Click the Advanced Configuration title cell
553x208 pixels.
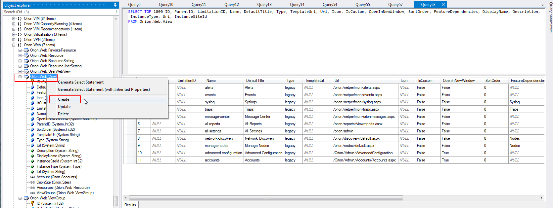pyautogui.click(x=264, y=153)
